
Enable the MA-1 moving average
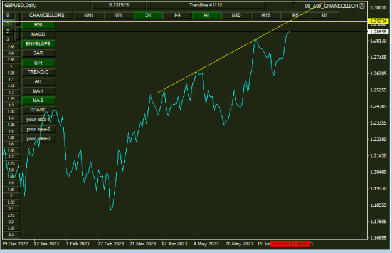point(38,91)
